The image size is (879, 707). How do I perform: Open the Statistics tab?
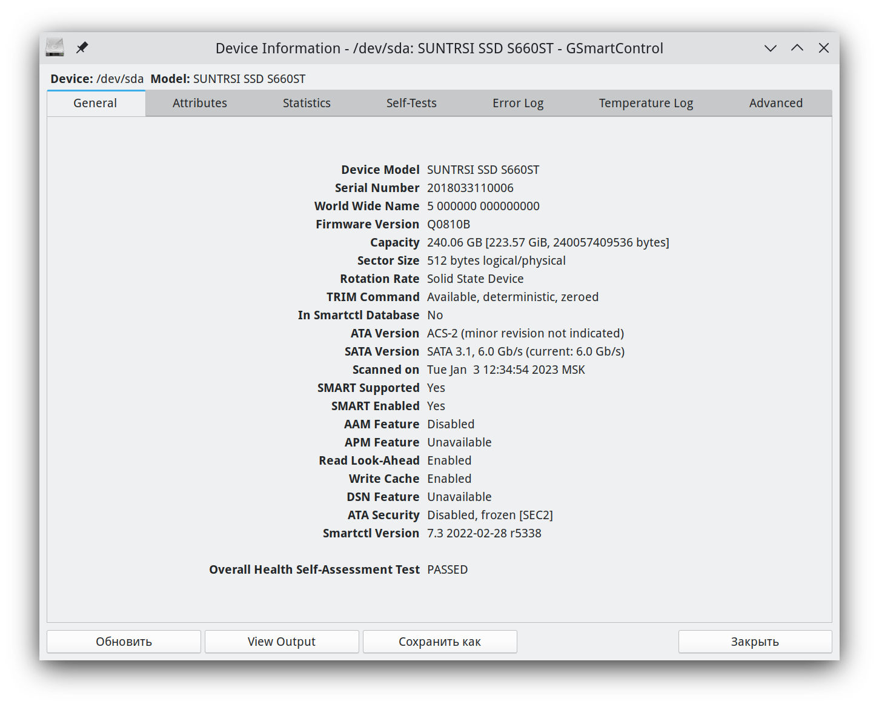[307, 103]
